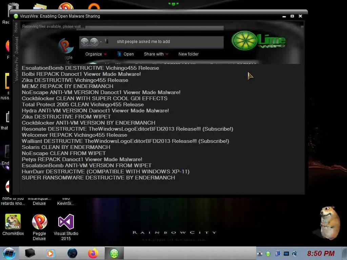Select 'Petya REPACK Danoct1 Viewer Made Malware!' entry
This screenshot has height=260, width=347.
click(82, 159)
